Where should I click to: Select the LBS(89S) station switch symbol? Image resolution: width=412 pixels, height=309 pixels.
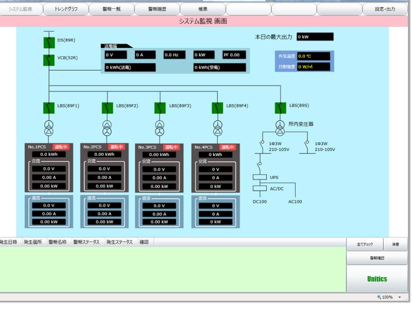281,107
